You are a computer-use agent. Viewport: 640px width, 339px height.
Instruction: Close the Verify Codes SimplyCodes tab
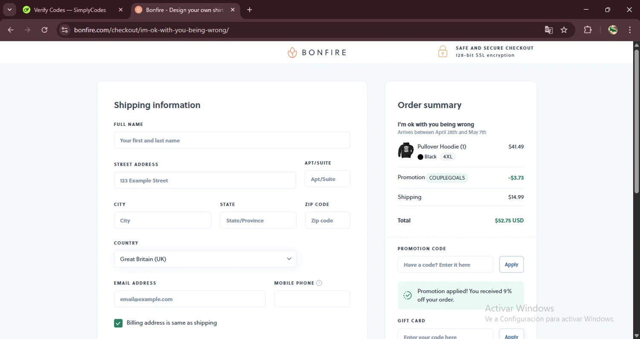[x=121, y=10]
